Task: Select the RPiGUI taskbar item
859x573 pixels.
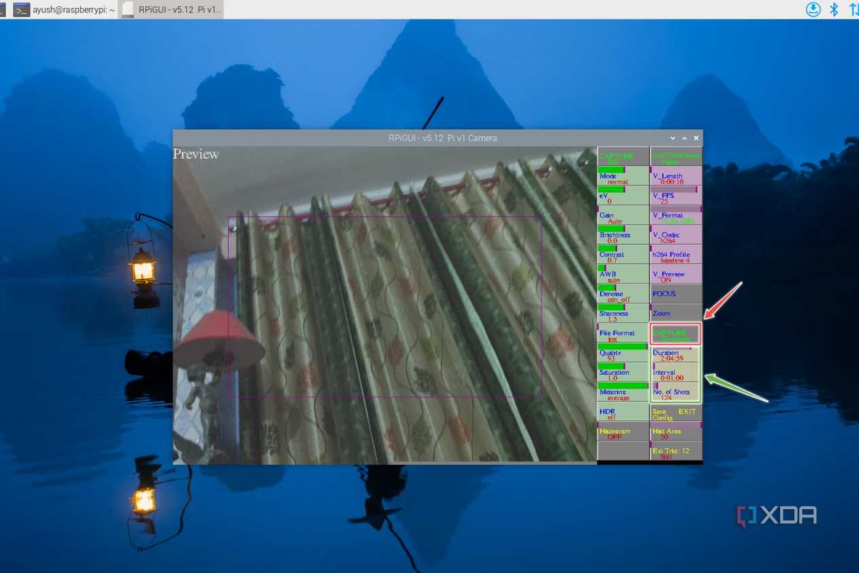Action: click(172, 10)
